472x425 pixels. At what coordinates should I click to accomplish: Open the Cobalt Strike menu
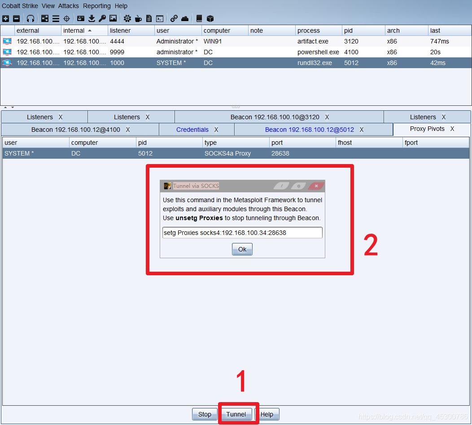click(20, 6)
